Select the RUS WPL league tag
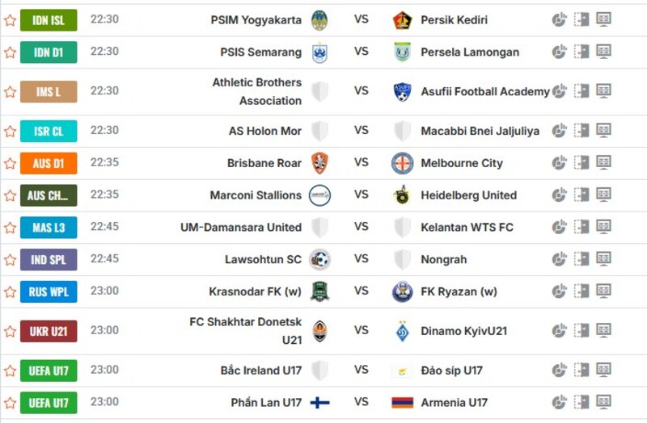The image size is (647, 423). (49, 291)
